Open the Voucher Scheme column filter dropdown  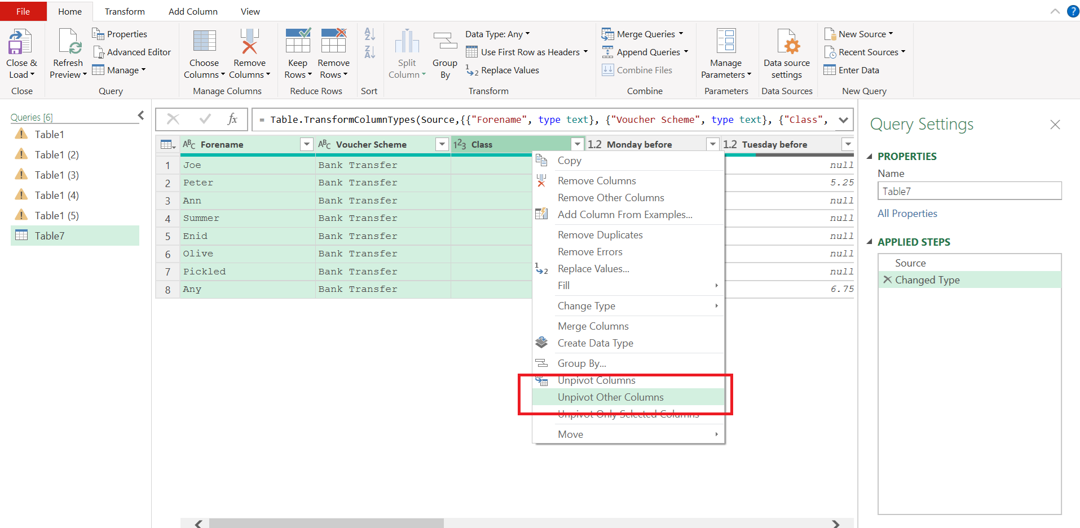tap(442, 145)
